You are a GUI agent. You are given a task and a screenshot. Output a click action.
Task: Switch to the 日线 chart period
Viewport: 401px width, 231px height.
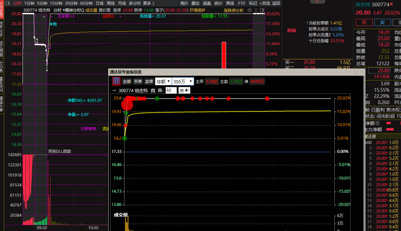pos(100,3)
